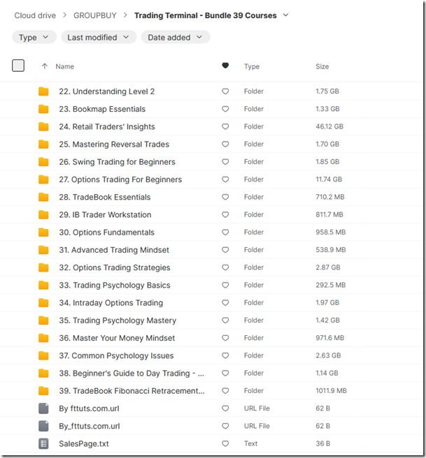This screenshot has height=458, width=426.
Task: Mark 33. Trading Psychology Basics as favorite
Action: point(225,285)
